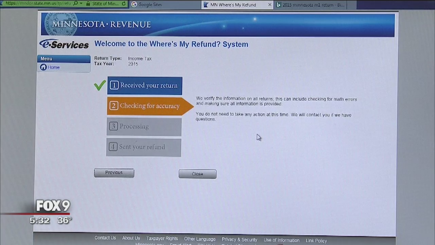Click the refresh icon in address bar

124,4
